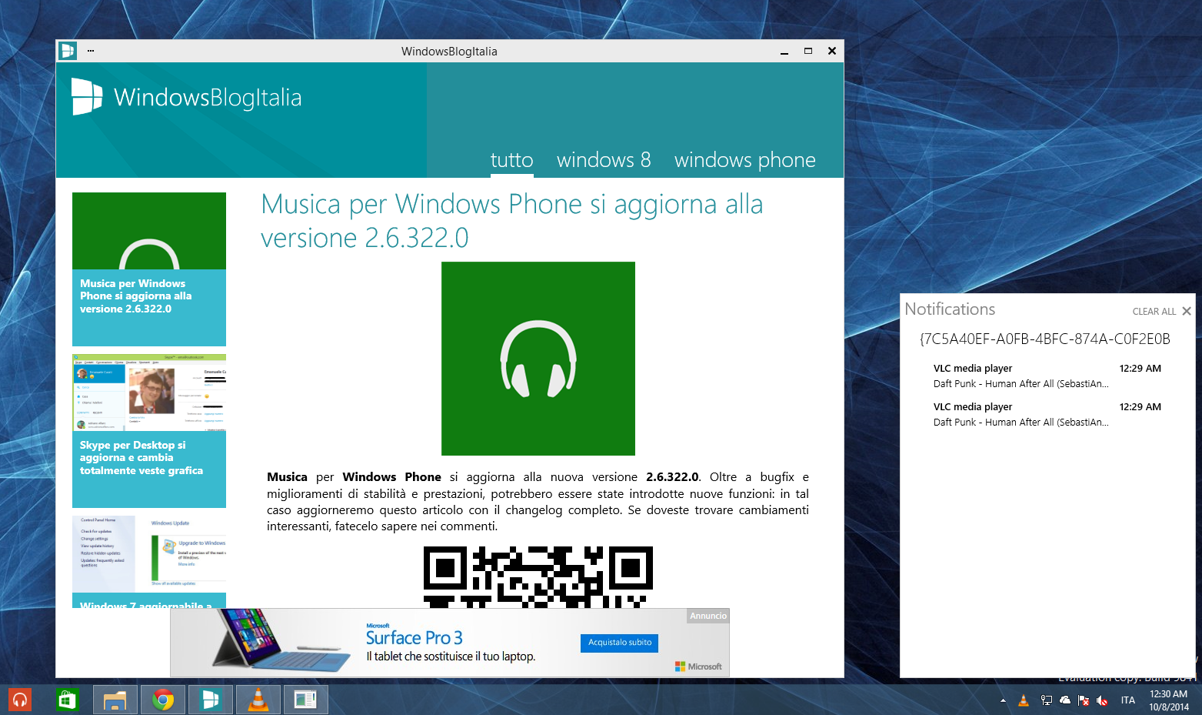Click VLC cone icon in the system tray

[1024, 700]
